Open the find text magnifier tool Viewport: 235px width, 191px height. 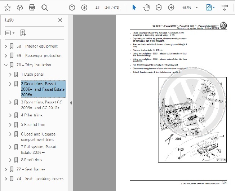point(45,8)
